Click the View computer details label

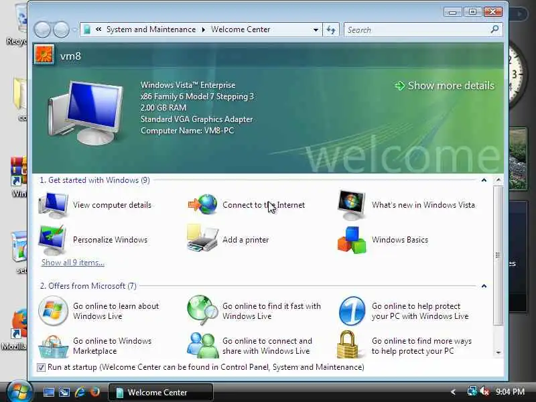coord(112,205)
